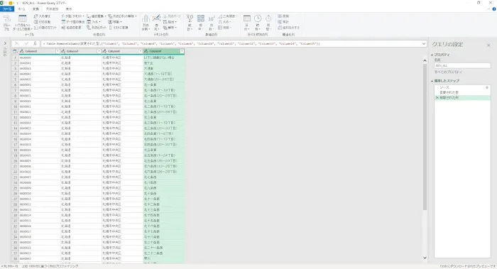
Task: Open the Move (移動) dropdown
Action: click(x=115, y=22)
